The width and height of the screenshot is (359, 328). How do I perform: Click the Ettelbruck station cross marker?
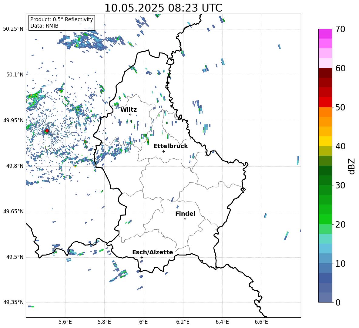(163, 151)
